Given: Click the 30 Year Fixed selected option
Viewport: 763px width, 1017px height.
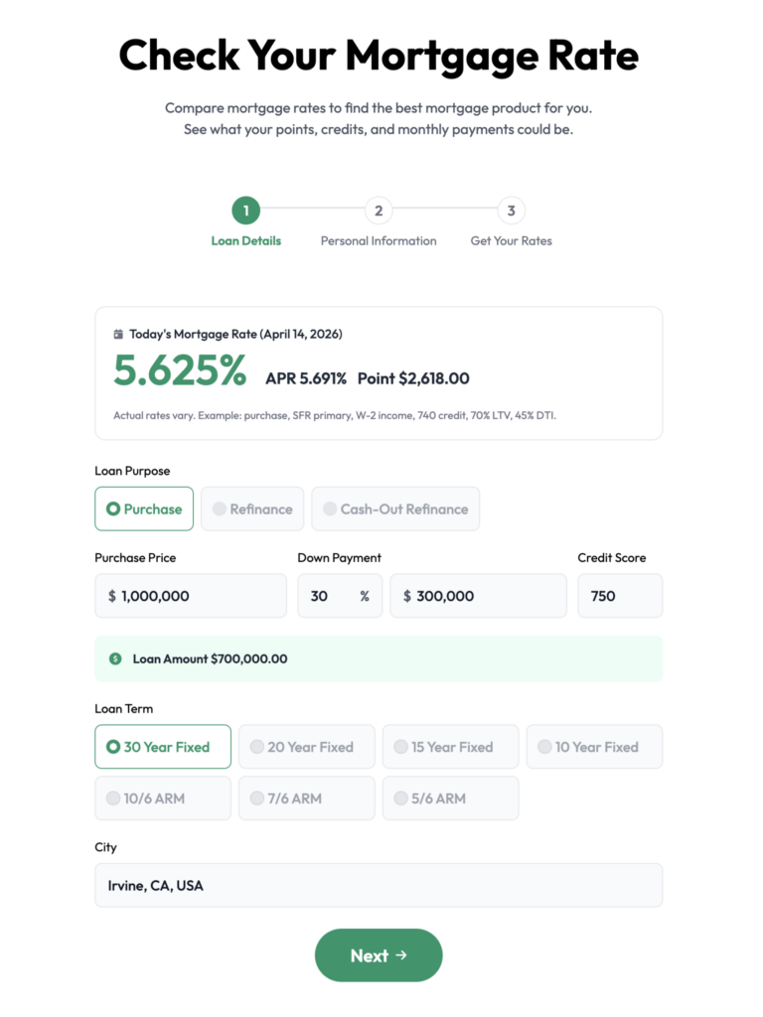Looking at the screenshot, I should (x=162, y=746).
